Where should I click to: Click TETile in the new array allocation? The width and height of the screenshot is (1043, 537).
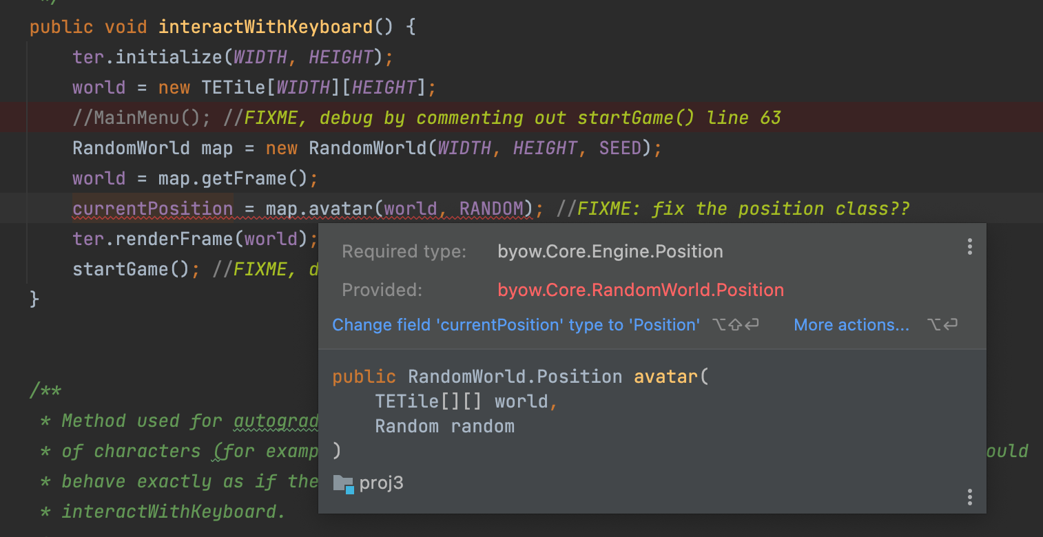point(233,87)
